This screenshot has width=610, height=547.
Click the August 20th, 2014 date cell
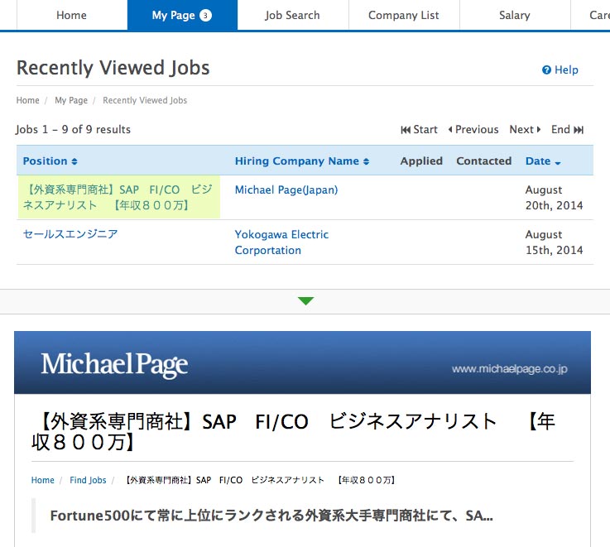(554, 197)
